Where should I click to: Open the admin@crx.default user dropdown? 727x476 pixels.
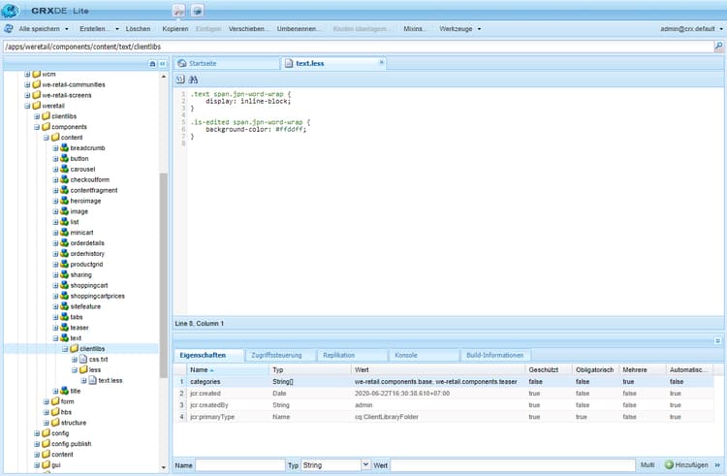click(721, 29)
